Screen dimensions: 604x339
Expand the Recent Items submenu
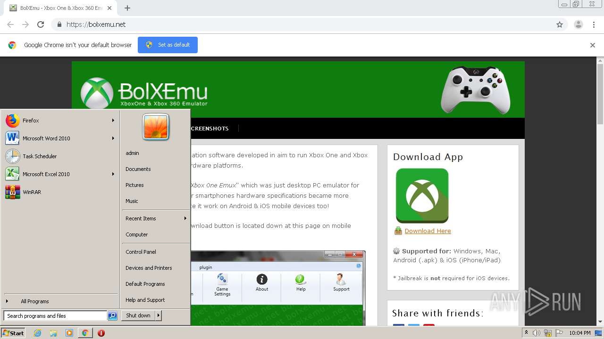pyautogui.click(x=185, y=218)
